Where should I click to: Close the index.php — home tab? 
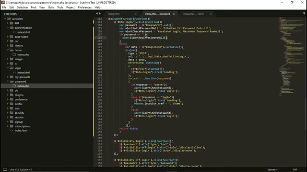tap(211, 14)
